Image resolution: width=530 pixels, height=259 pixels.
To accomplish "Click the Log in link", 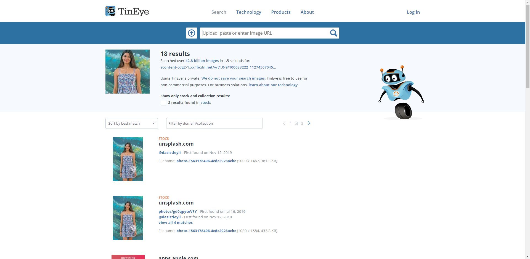I will pyautogui.click(x=413, y=12).
